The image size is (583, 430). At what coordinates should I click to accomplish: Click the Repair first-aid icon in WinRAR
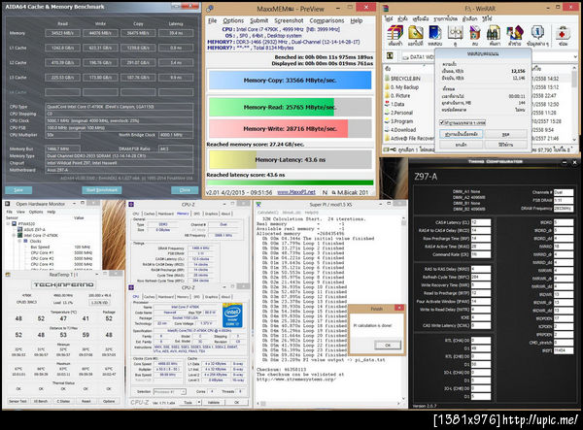click(x=564, y=33)
